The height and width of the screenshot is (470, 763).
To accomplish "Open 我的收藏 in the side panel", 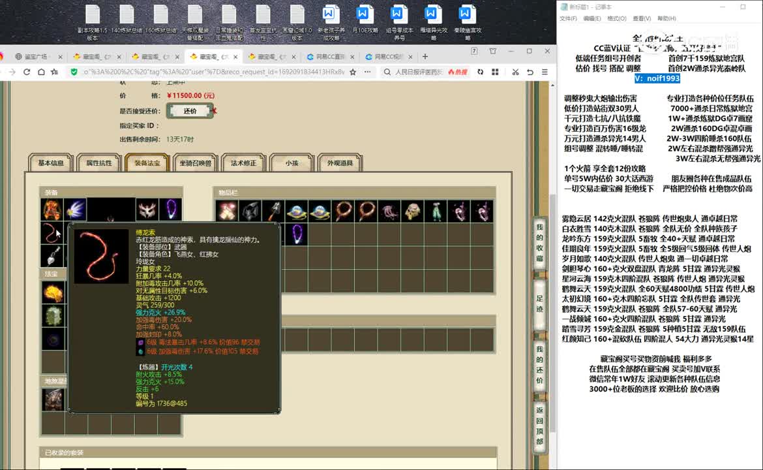I will click(x=540, y=243).
